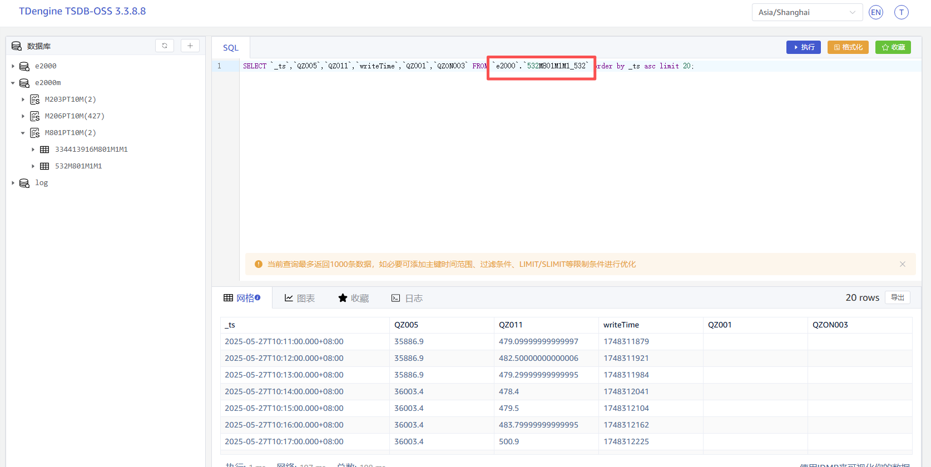Switch to the 图表 chart tab
931x467 pixels.
(x=300, y=299)
